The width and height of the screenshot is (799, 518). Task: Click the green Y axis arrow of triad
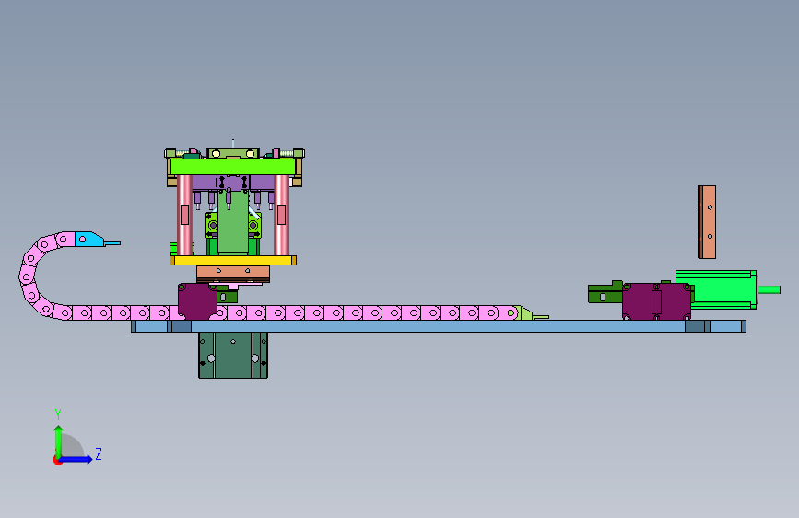(59, 441)
